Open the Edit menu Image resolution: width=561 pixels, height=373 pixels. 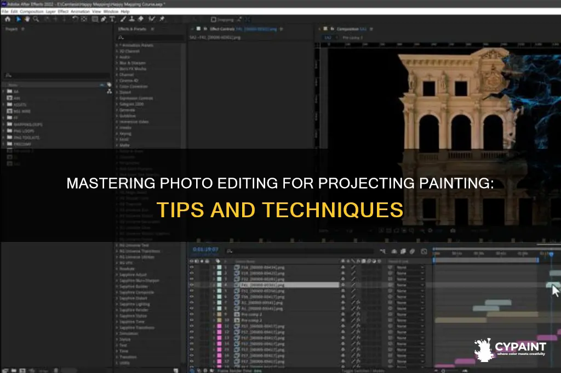[x=14, y=12]
